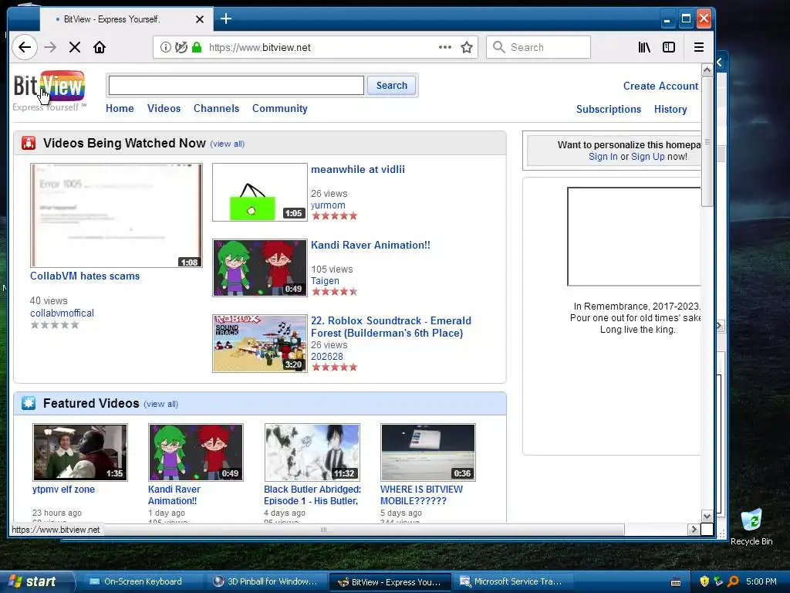Close the BitView browser tab

[x=200, y=19]
